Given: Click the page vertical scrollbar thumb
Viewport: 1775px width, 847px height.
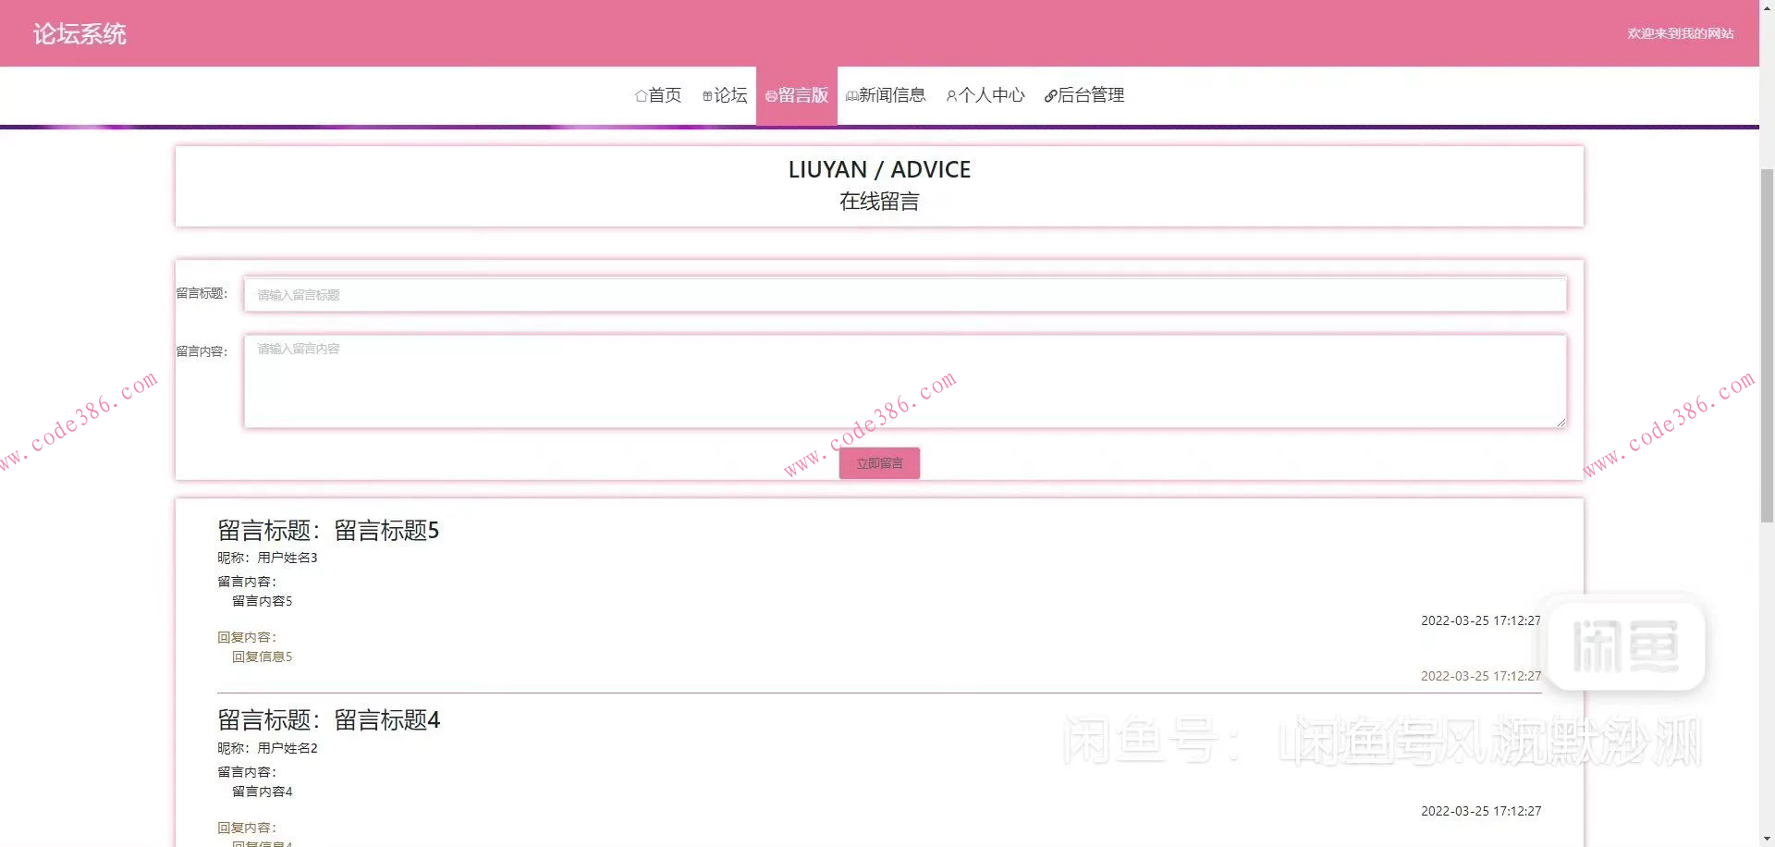Looking at the screenshot, I should [1767, 345].
